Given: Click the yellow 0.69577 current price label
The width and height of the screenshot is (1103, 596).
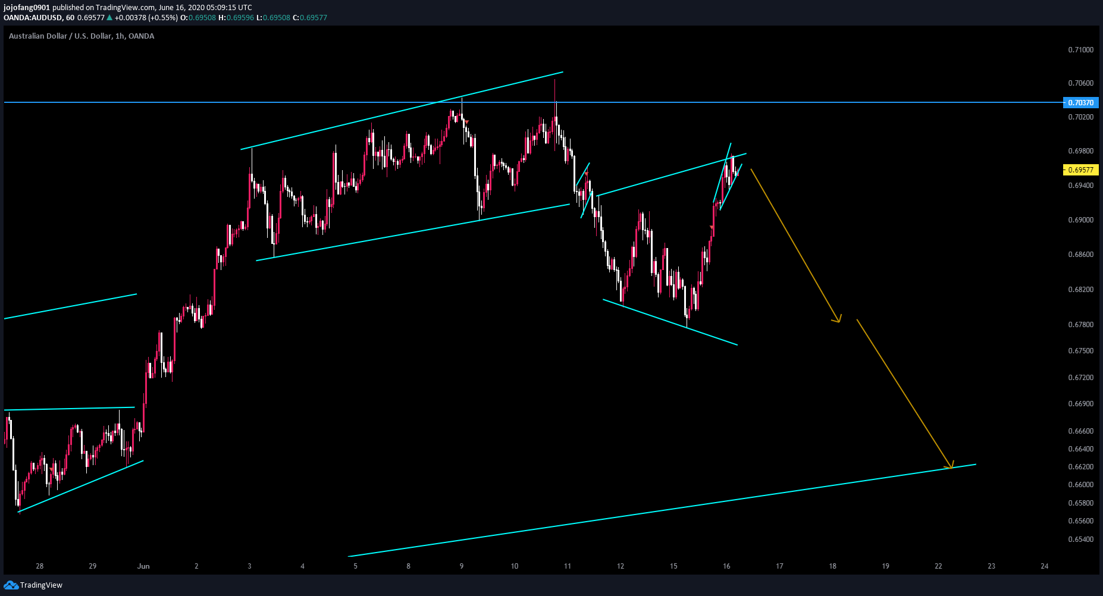Looking at the screenshot, I should [x=1080, y=170].
